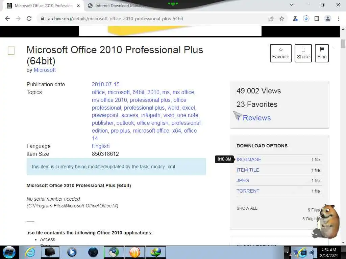Click the scrollbar up arrow
Image resolution: width=346 pixels, height=259 pixels.
click(x=343, y=29)
